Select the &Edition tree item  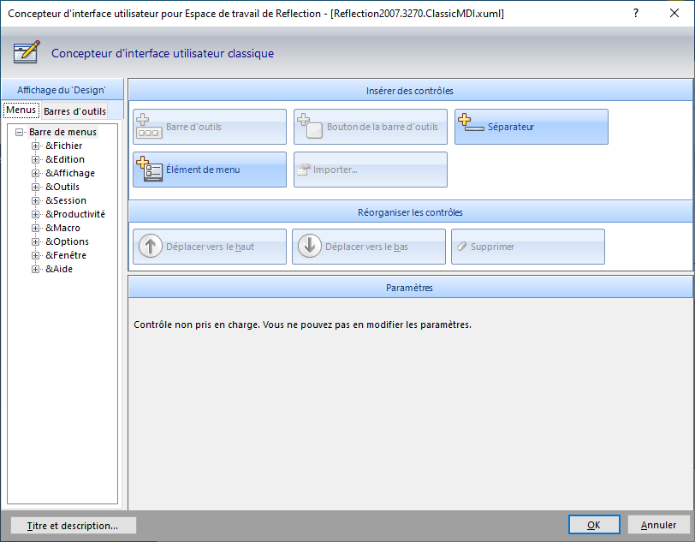click(65, 159)
